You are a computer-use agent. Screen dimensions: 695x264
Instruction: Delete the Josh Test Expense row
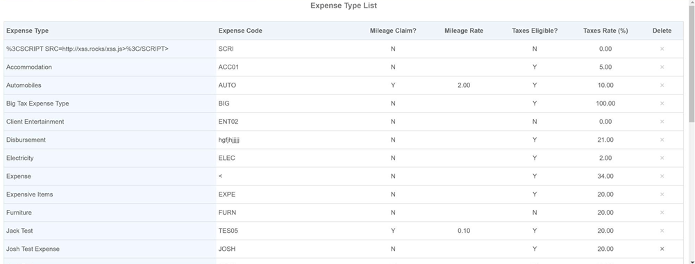click(x=662, y=249)
